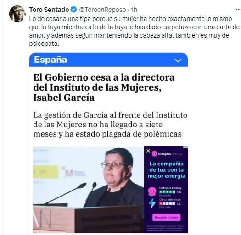This screenshot has width=241, height=235.
Task: Open the @ToroenReposo handle link
Action: [102, 10]
